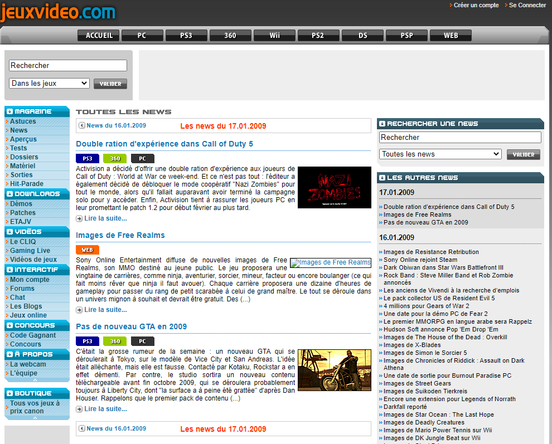The height and width of the screenshot is (444, 552).
Task: Switch to the PS2 nav tab
Action: click(318, 36)
